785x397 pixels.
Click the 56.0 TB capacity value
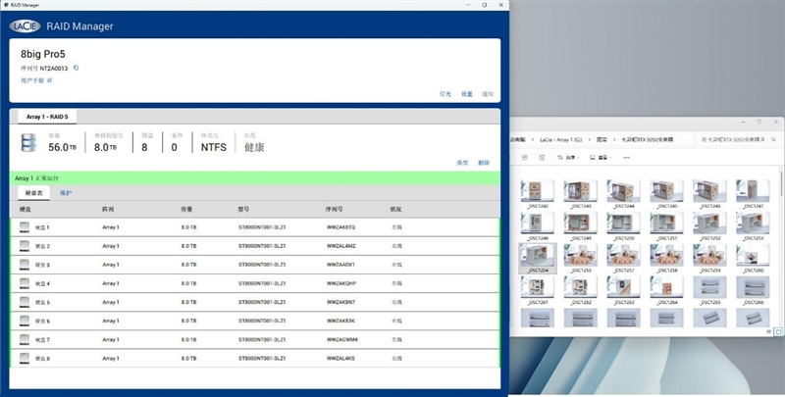[63, 147]
